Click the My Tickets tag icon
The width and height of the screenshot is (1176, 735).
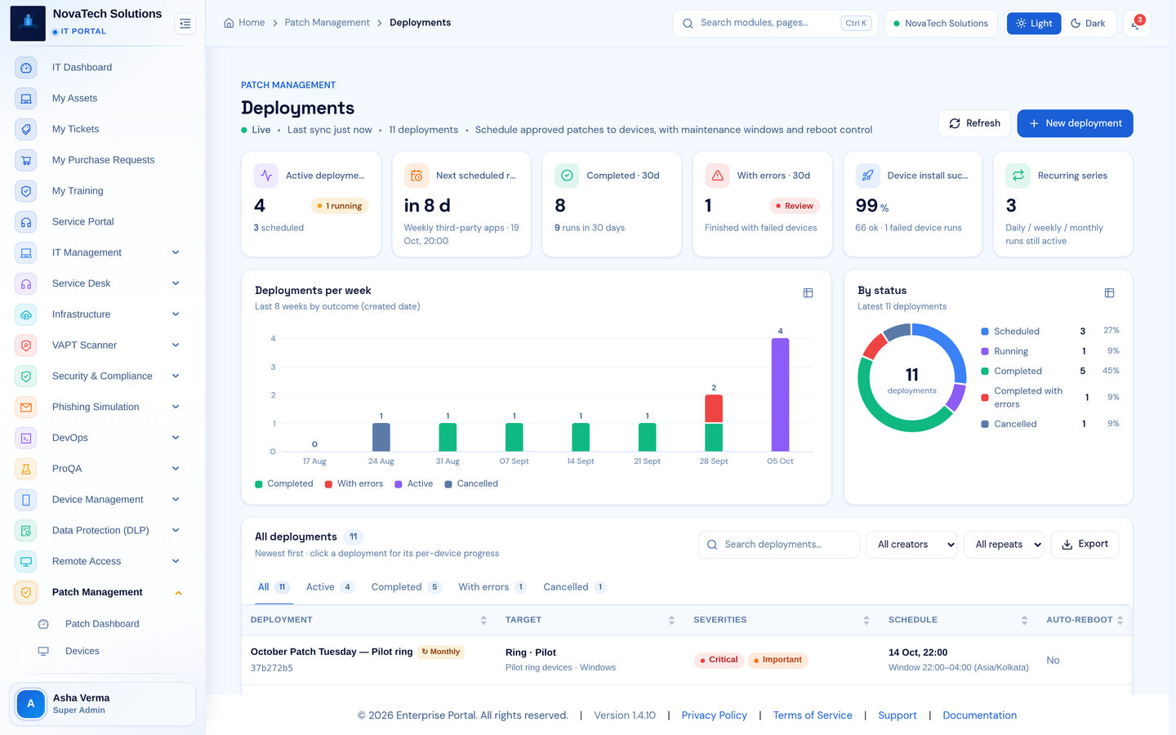pos(26,130)
